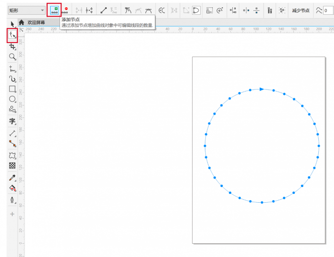334x257 pixels.
Task: Click the plus quick customize toolbox button
Action: pyautogui.click(x=12, y=214)
